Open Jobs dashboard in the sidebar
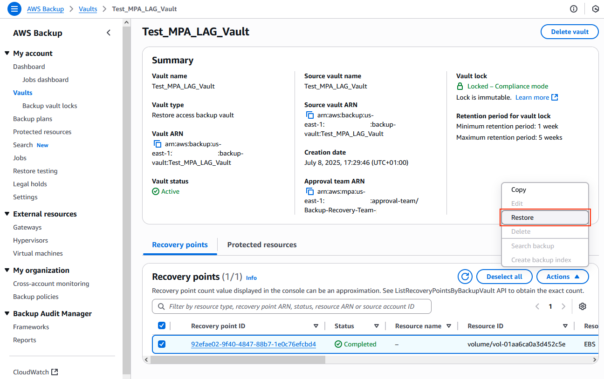Screen dimensions: 604x379 pyautogui.click(x=45, y=80)
